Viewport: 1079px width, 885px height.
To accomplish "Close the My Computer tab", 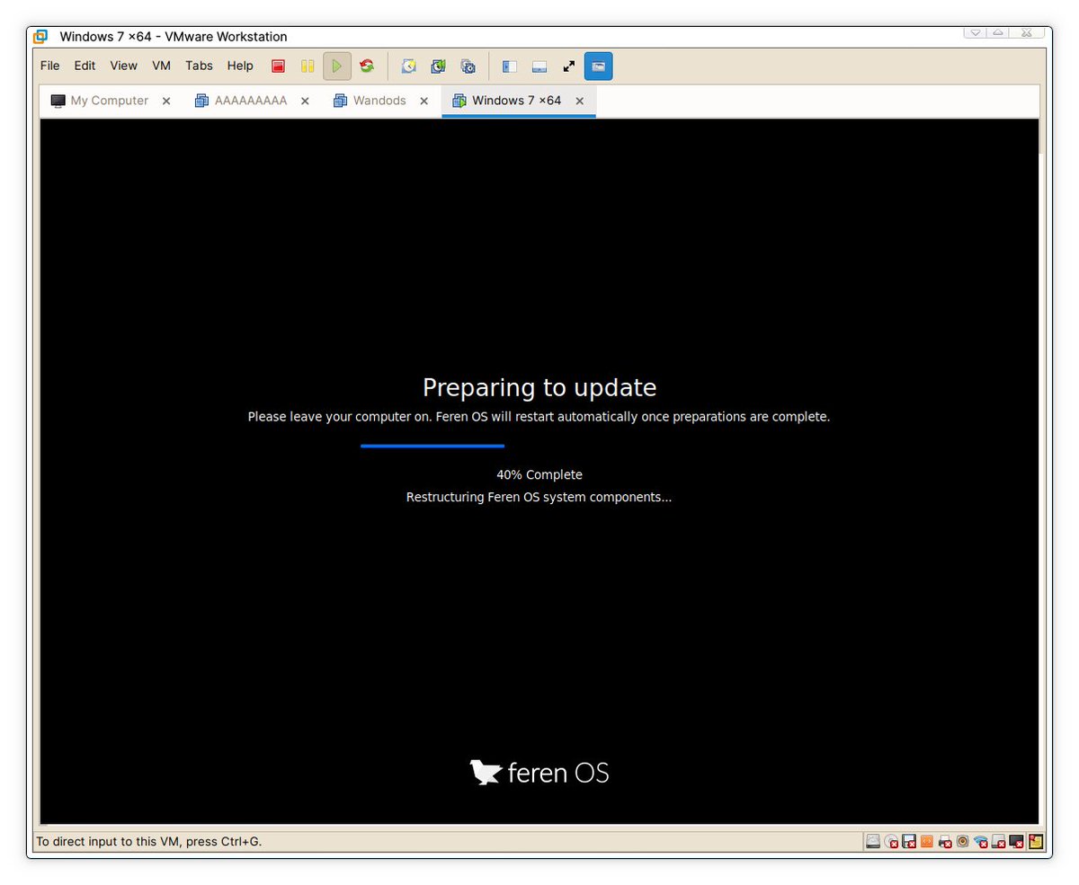I will click(x=166, y=101).
